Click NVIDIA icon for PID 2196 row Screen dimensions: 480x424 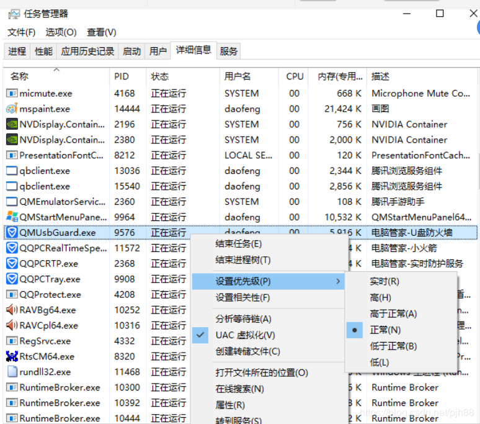click(x=12, y=124)
